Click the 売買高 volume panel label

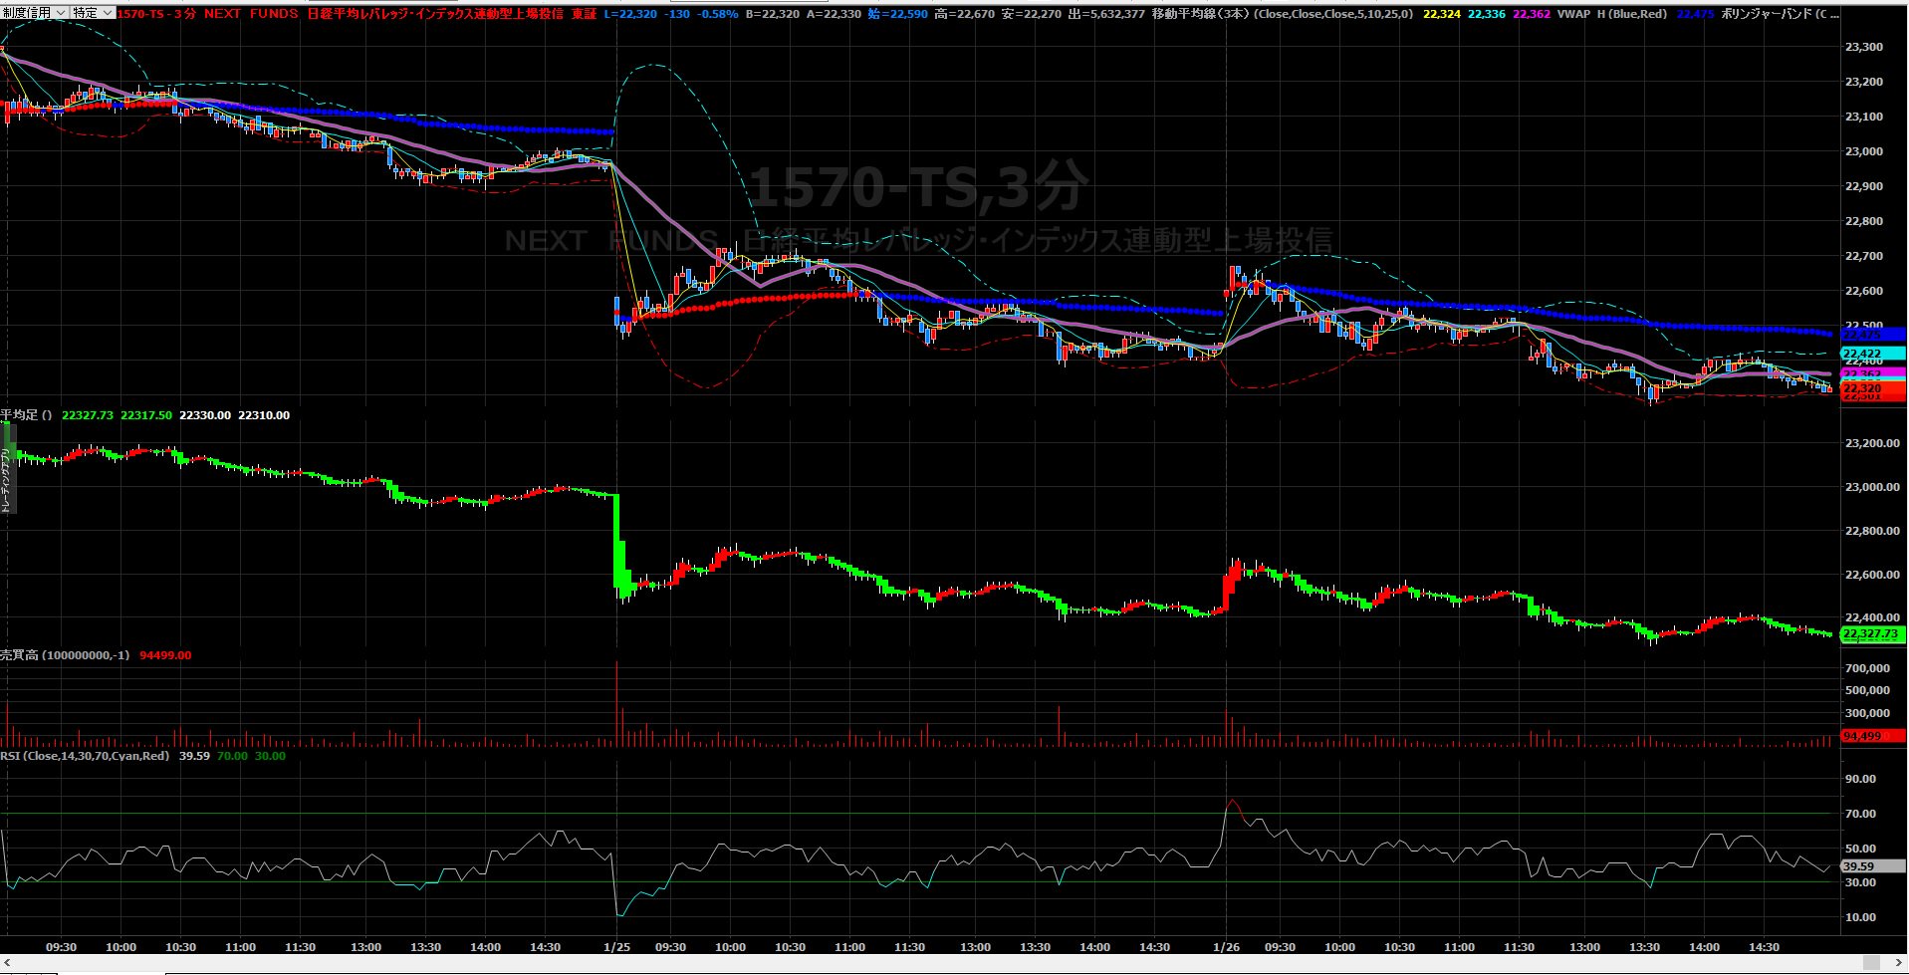point(65,655)
